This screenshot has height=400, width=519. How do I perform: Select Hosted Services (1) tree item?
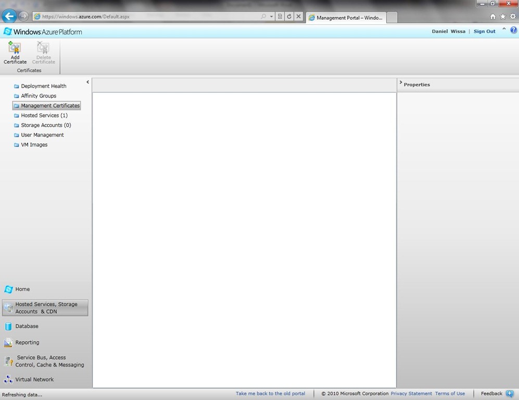point(44,116)
